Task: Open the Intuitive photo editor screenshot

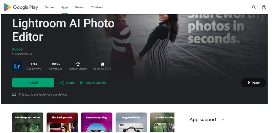Action: coord(28,122)
